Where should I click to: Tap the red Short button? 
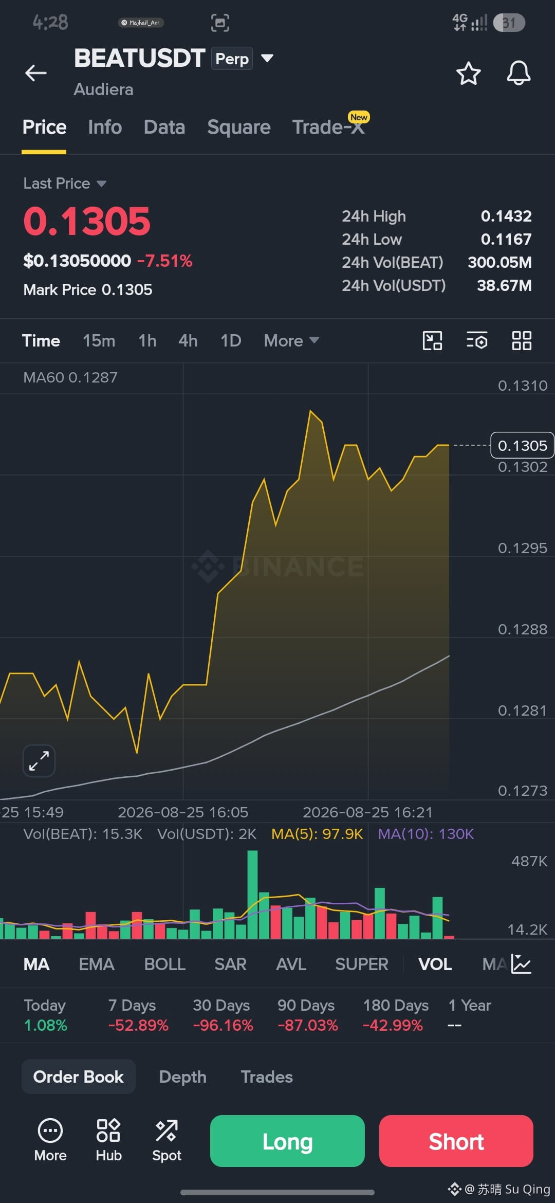pos(456,1141)
